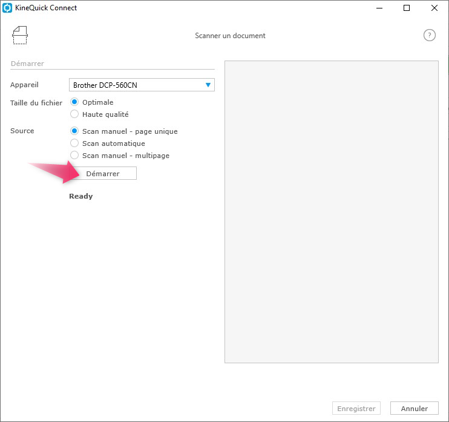Image resolution: width=449 pixels, height=422 pixels.
Task: Minimize the KineQuick Connect window
Action: coord(379,8)
